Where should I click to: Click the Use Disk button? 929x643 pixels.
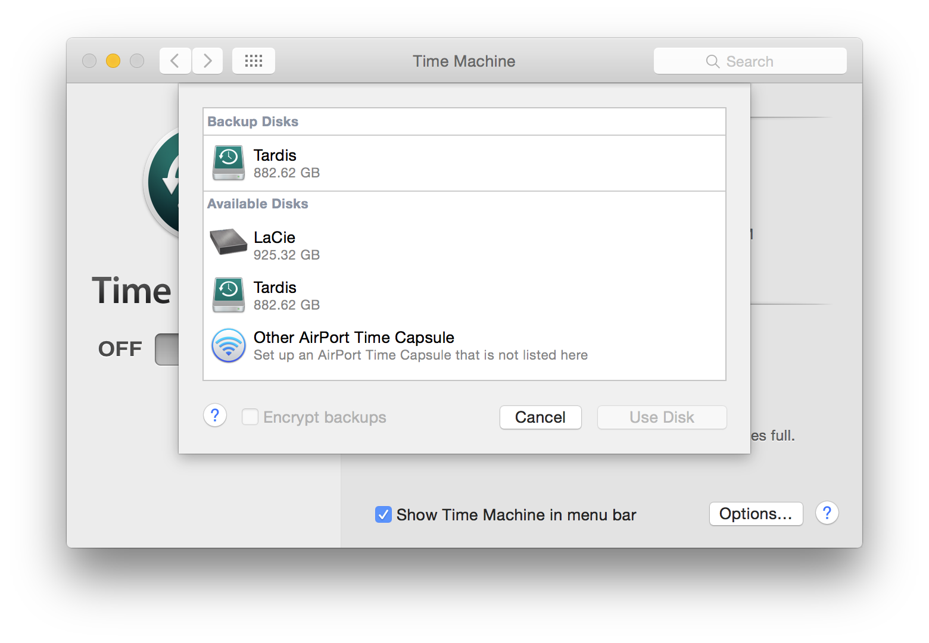662,417
